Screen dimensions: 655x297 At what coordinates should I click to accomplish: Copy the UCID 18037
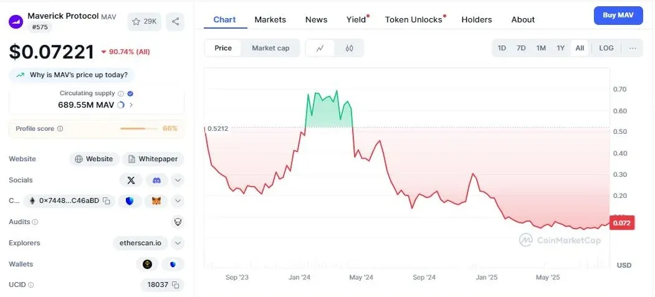(176, 285)
